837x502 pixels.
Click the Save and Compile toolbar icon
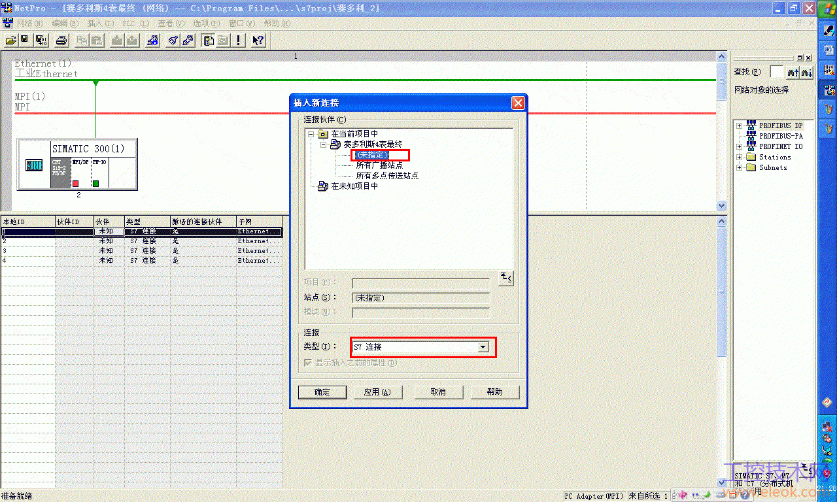[41, 41]
